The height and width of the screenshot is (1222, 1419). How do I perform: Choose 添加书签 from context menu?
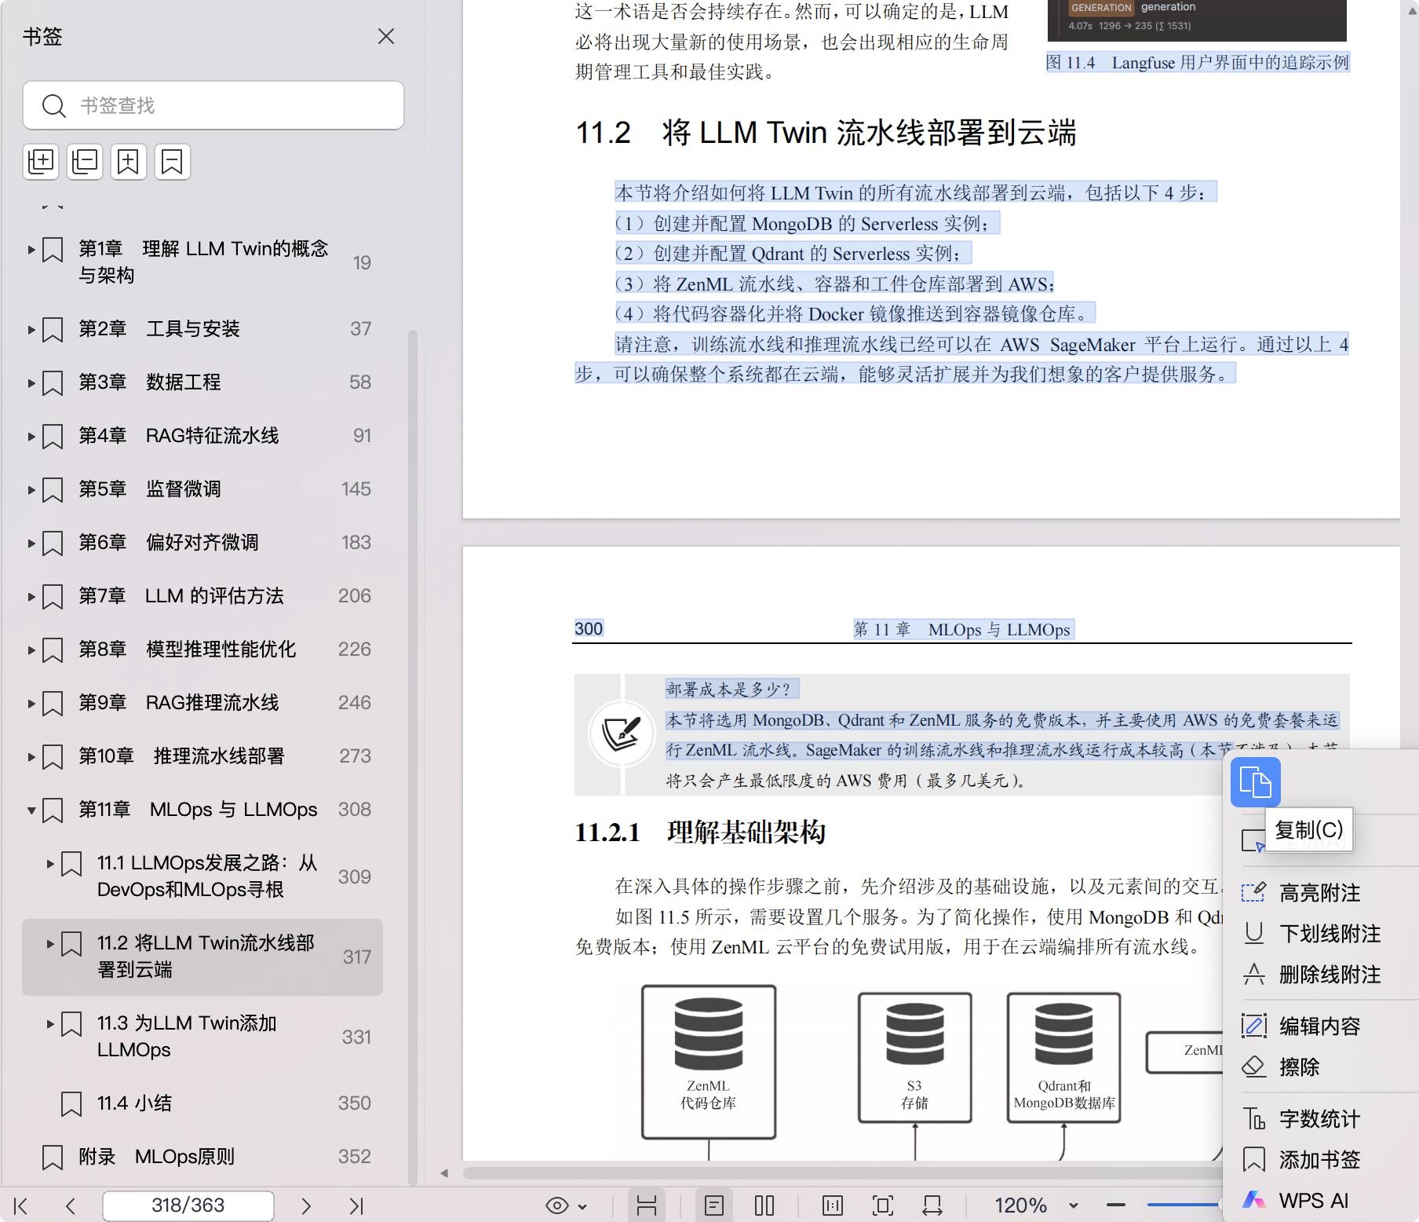1320,1160
